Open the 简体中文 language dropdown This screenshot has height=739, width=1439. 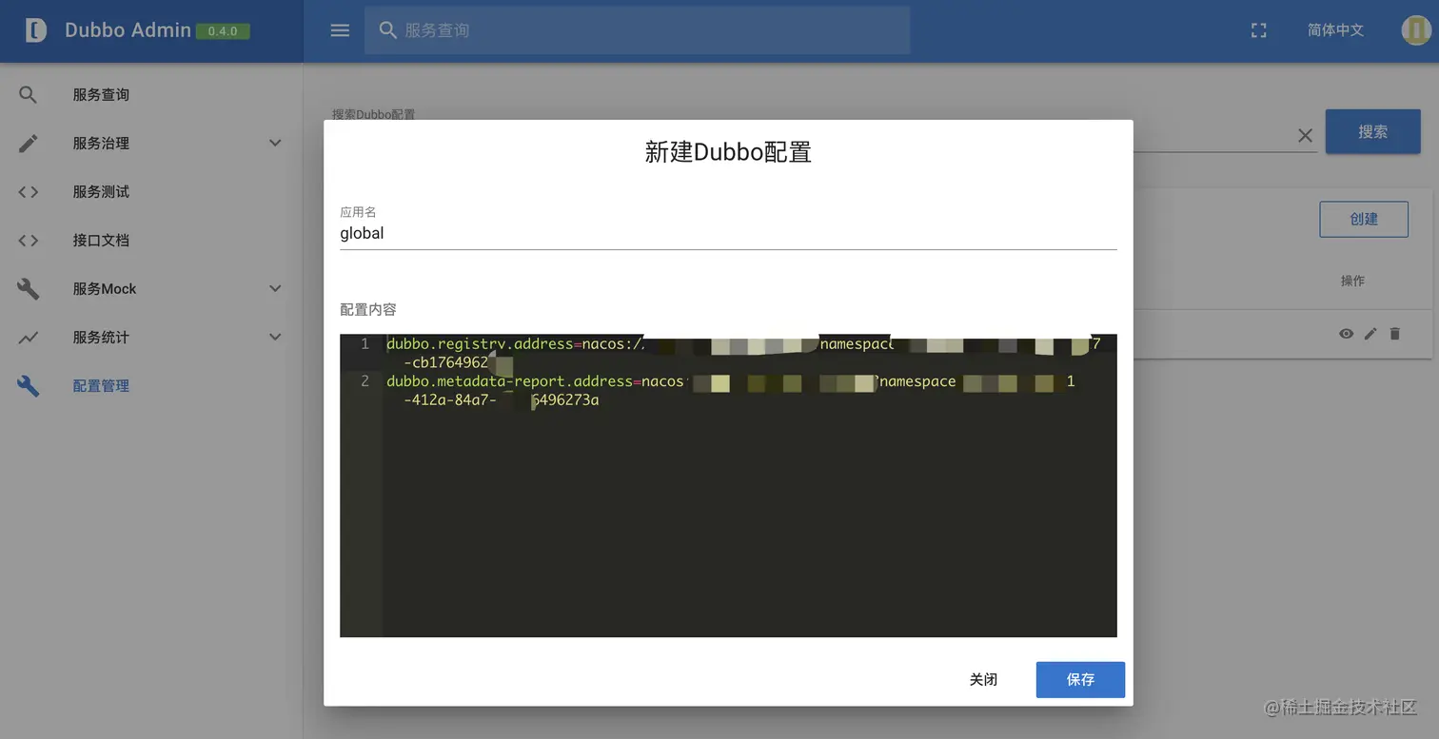(1335, 30)
